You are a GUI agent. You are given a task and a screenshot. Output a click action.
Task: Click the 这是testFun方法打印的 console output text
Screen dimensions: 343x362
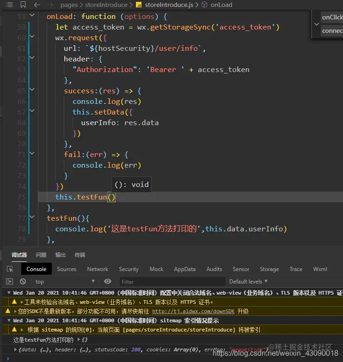[x=43, y=340]
